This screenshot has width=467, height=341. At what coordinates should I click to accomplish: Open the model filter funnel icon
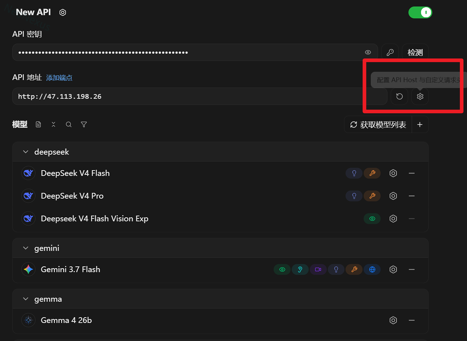click(x=84, y=124)
